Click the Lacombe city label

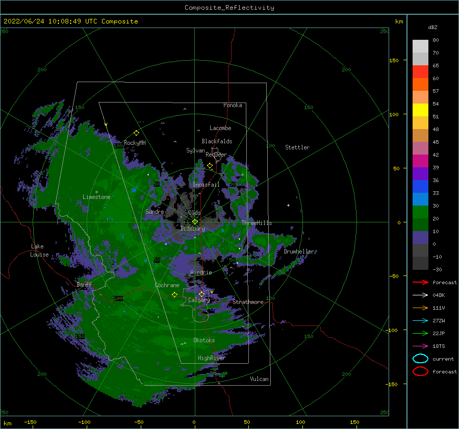coord(220,128)
